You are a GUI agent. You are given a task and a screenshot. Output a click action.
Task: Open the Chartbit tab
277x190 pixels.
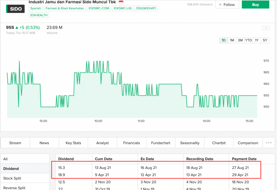pos(219,143)
